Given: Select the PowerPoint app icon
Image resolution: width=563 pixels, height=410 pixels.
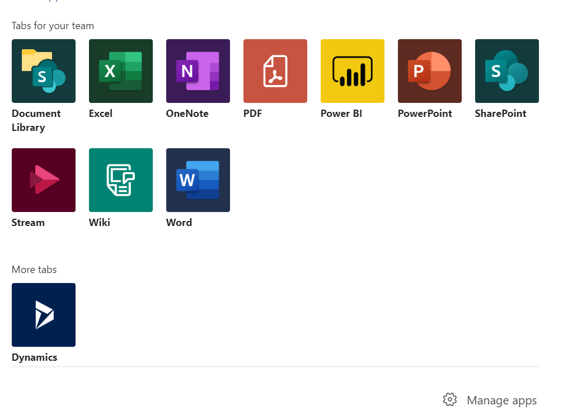Looking at the screenshot, I should coord(429,71).
